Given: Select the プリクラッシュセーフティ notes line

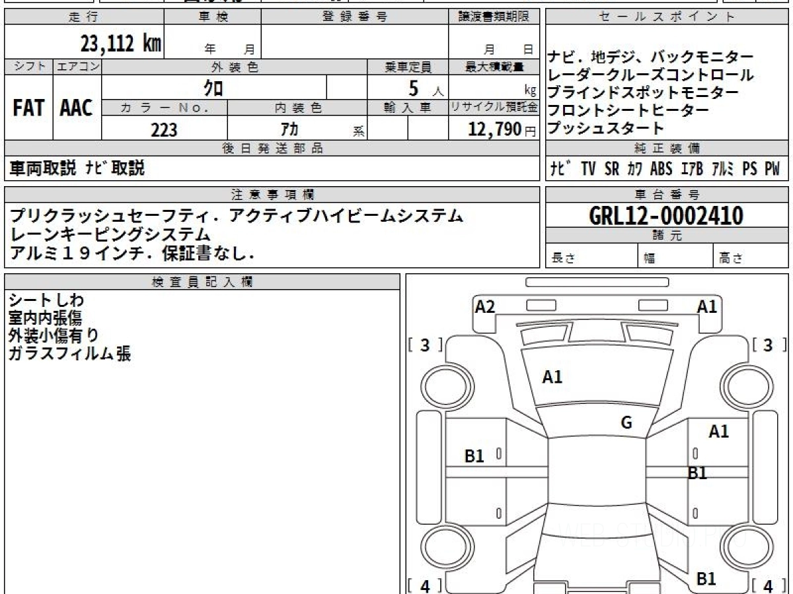Looking at the screenshot, I should pos(237,215).
